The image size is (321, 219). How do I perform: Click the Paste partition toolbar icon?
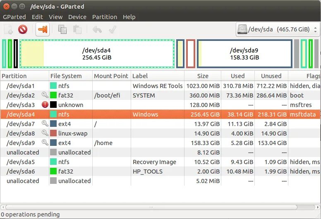[77, 29]
